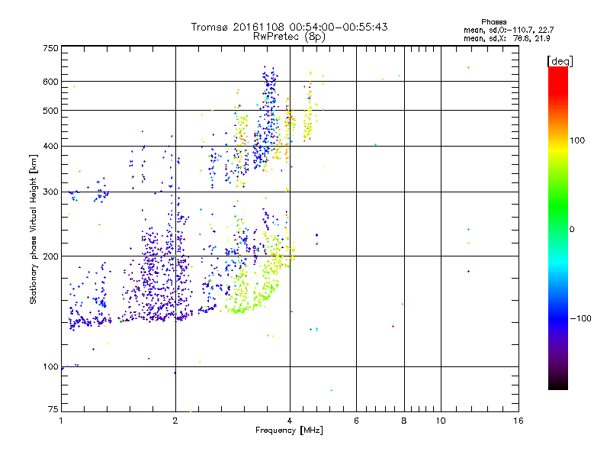Click the phase colorbar gradient
Viewport: 610px width, 458px height.
click(558, 227)
